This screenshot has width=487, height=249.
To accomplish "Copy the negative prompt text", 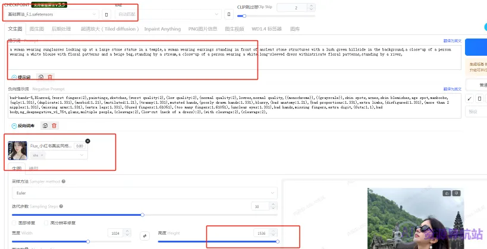I will (x=45, y=126).
